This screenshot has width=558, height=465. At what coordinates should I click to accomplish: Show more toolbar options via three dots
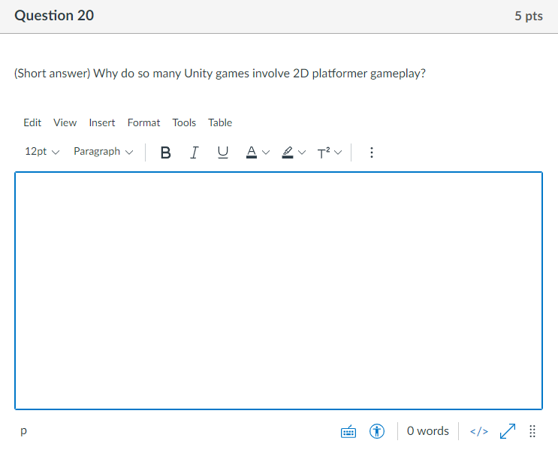point(372,152)
